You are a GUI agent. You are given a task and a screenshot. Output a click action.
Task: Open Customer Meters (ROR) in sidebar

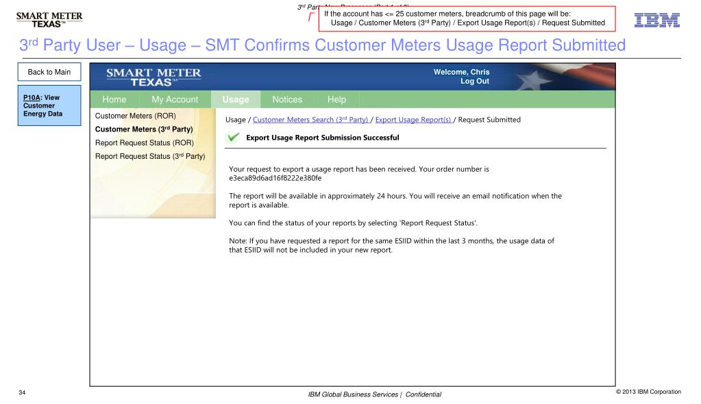coord(136,116)
